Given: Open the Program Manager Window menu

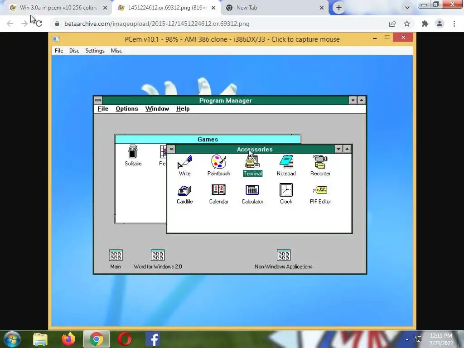Looking at the screenshot, I should point(157,109).
